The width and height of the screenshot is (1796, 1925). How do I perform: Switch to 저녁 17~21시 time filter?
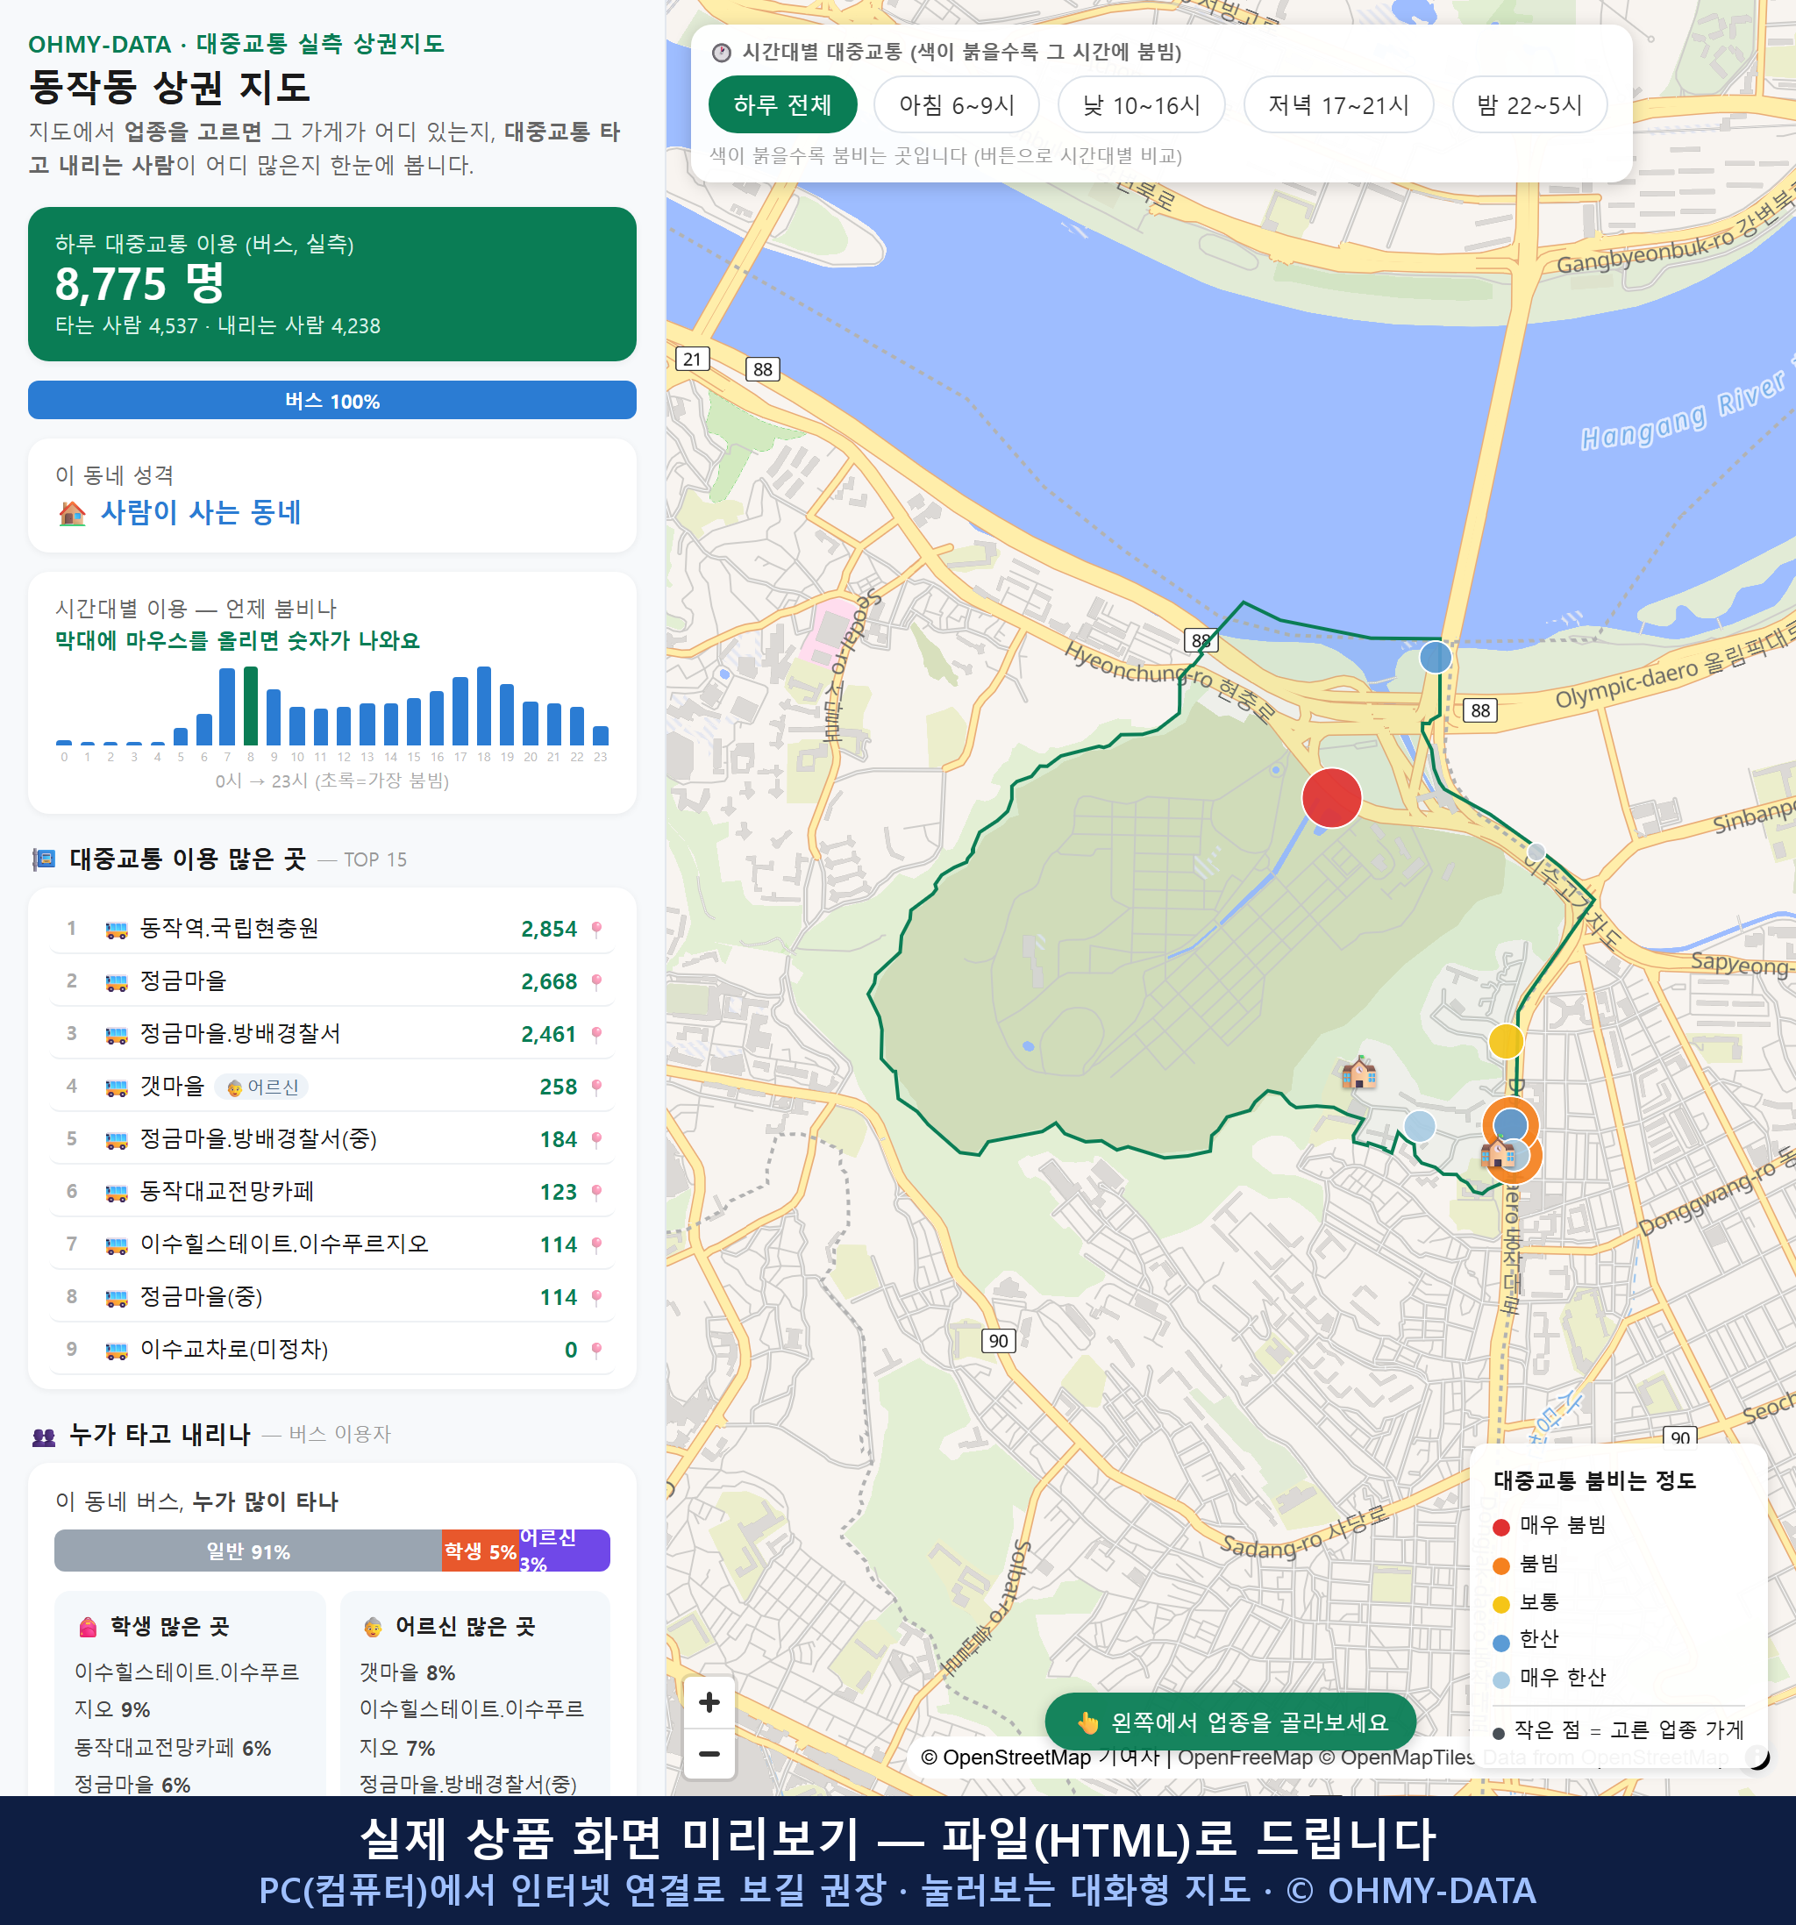tap(1337, 104)
